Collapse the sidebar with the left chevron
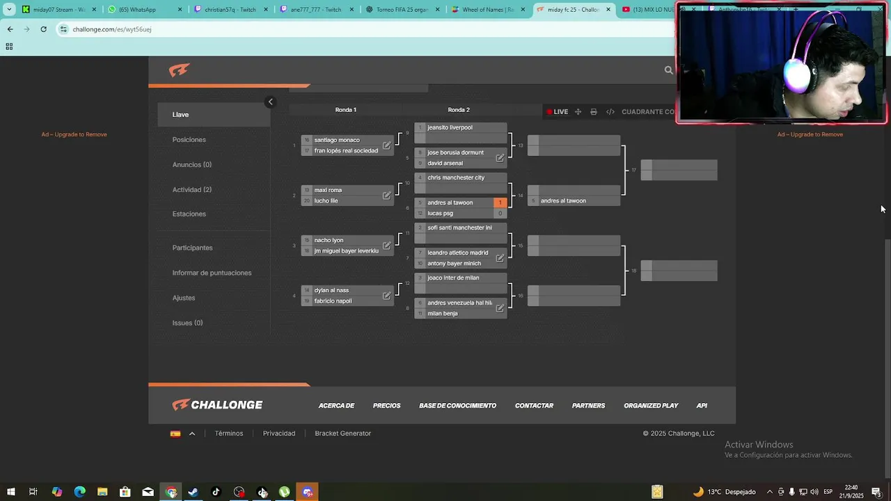 [271, 102]
